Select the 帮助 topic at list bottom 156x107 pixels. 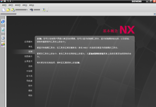[30, 96]
